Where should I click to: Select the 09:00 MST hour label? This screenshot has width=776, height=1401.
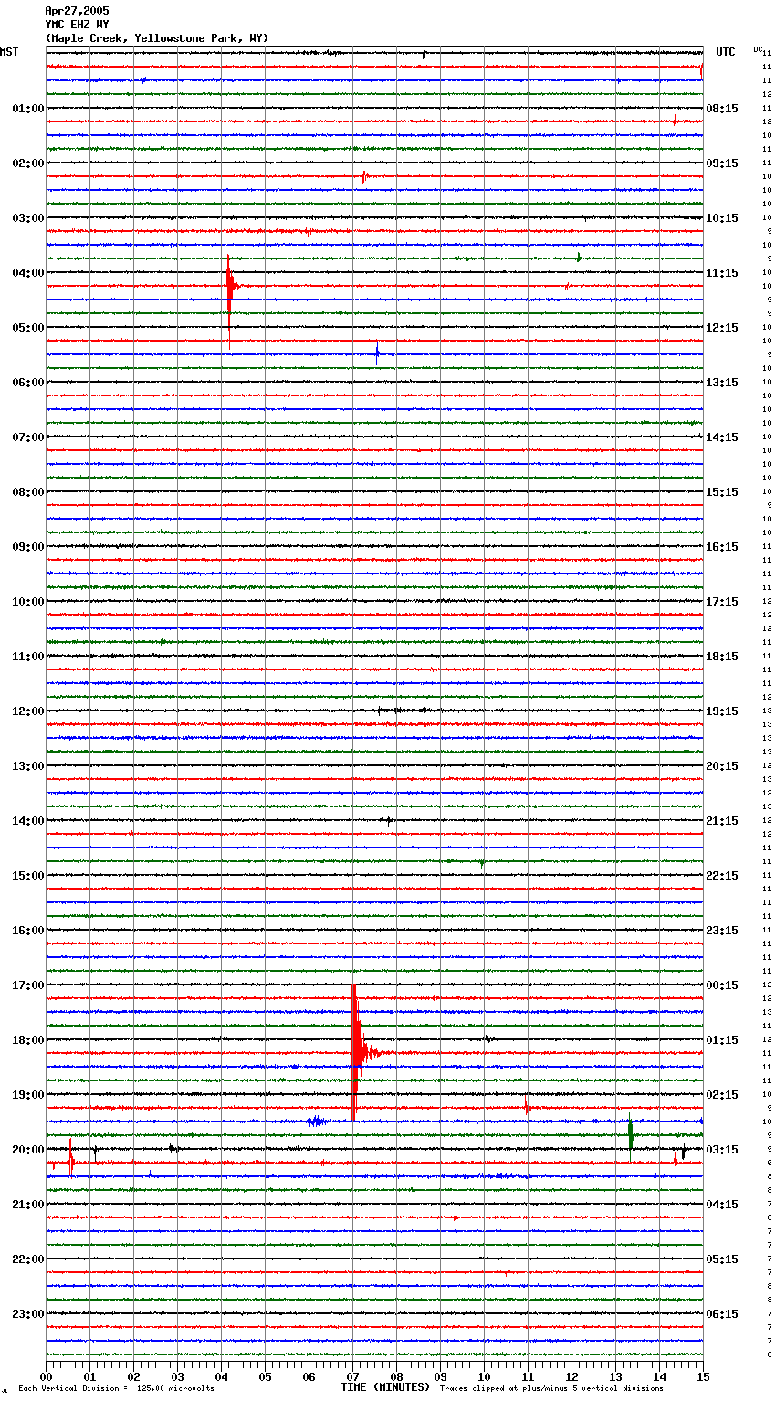click(x=27, y=547)
